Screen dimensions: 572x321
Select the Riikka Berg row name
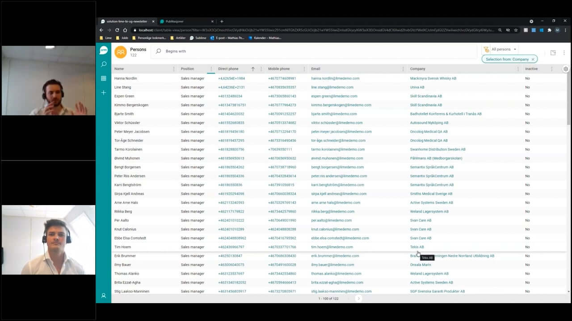123,211
